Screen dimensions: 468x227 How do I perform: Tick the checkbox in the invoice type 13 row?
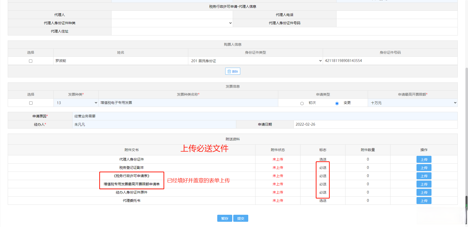click(x=31, y=103)
